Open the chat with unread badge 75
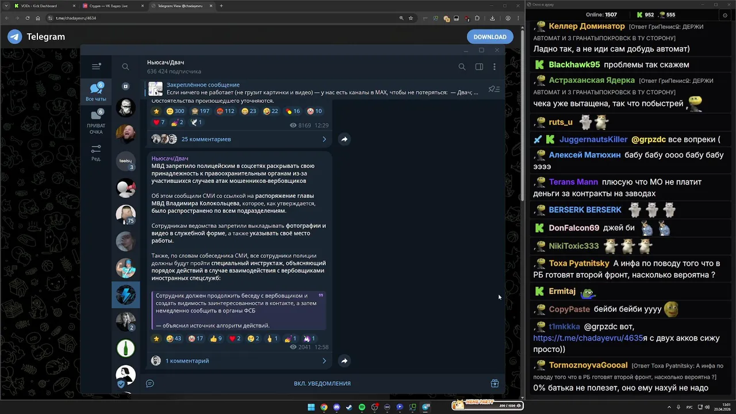 126,214
